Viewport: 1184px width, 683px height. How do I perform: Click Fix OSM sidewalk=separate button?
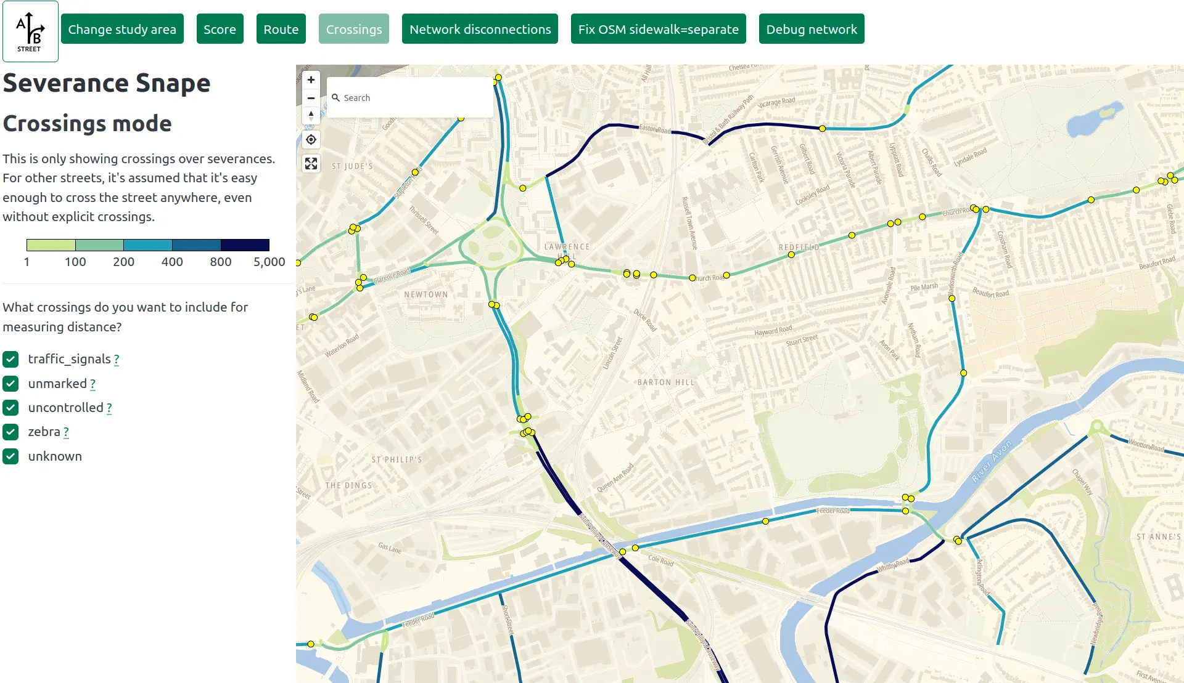pyautogui.click(x=658, y=29)
